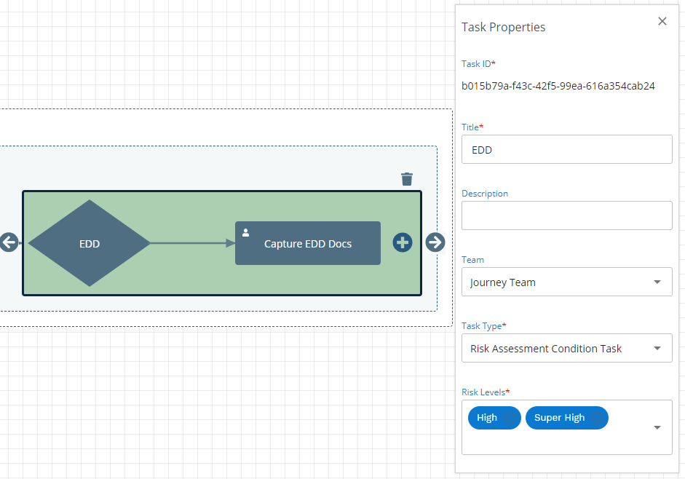Click the connector arrow between EDD and Capture
Image resolution: width=685 pixels, height=479 pixels.
tap(192, 243)
